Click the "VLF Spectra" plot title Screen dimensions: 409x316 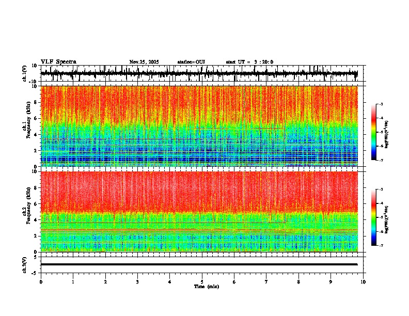(x=58, y=62)
